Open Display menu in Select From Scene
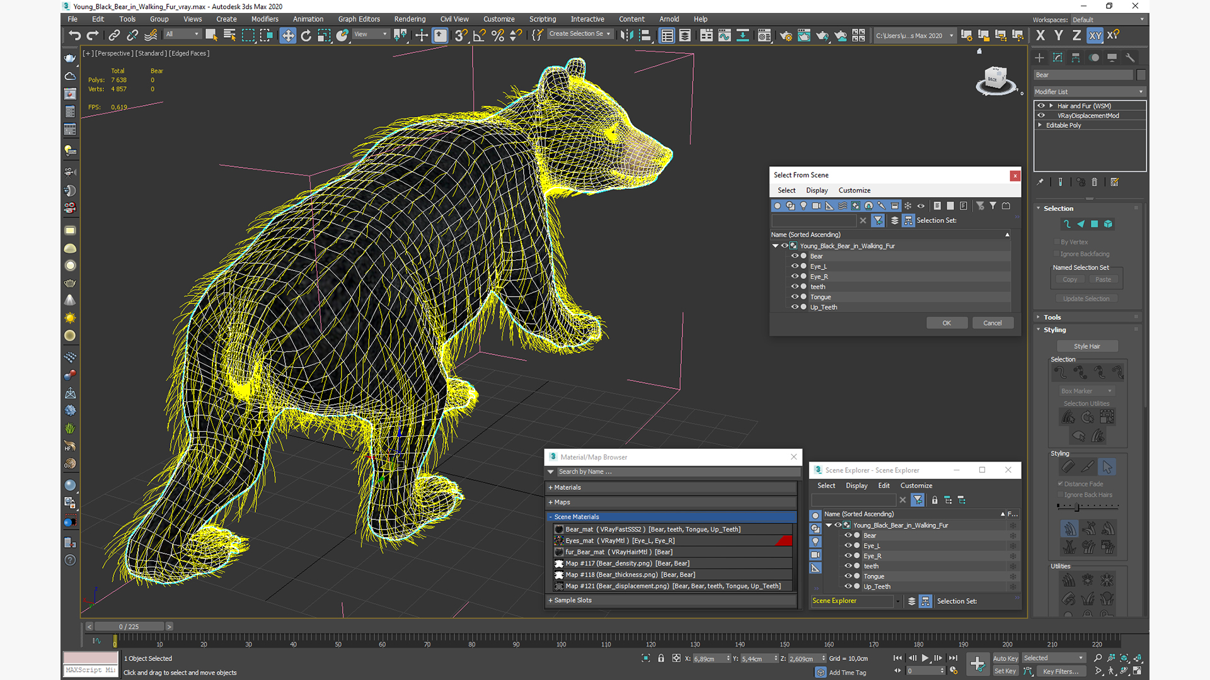The height and width of the screenshot is (680, 1210). pyautogui.click(x=817, y=190)
